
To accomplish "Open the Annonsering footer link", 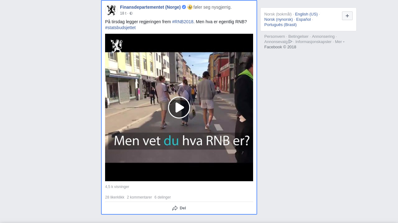I will pos(323,37).
